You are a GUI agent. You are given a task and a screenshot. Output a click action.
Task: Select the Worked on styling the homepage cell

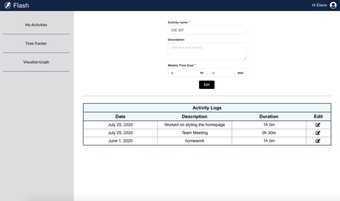pyautogui.click(x=194, y=125)
